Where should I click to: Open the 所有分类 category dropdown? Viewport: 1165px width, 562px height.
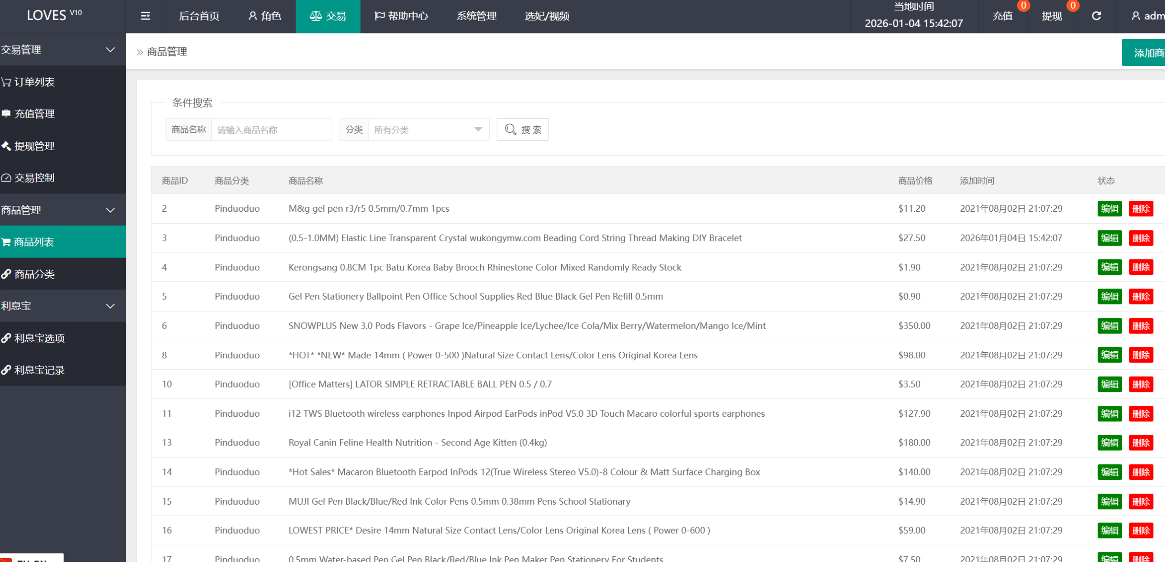tap(428, 130)
